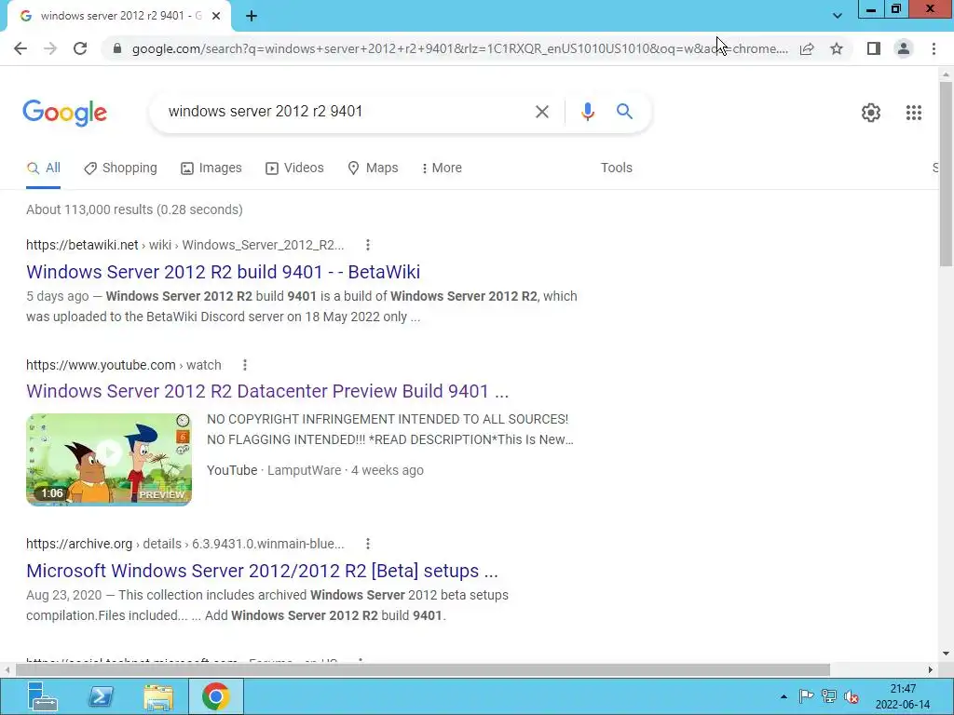Open Action Center flag icon
Image resolution: width=954 pixels, height=715 pixels.
[x=806, y=696]
